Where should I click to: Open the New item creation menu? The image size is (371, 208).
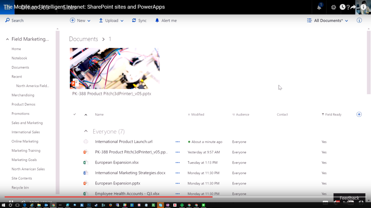point(80,21)
